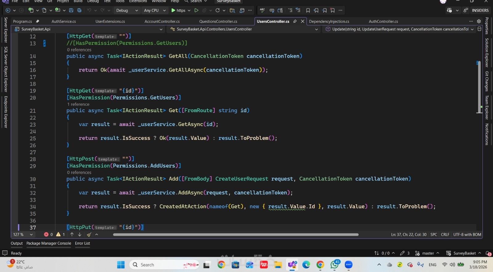Screen dimensions: 493x272
Task: Open the Output panel tab
Action: click(x=17, y=243)
